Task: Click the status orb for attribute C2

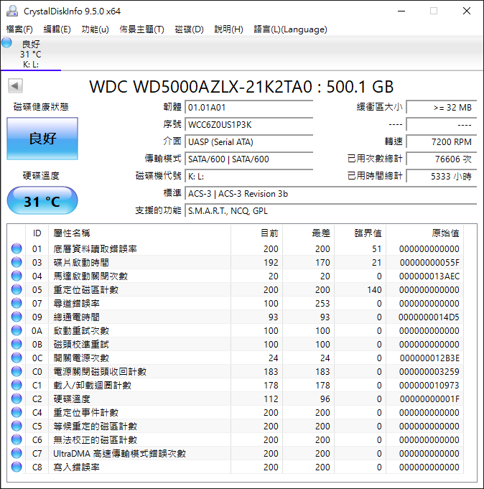Action: tap(17, 399)
